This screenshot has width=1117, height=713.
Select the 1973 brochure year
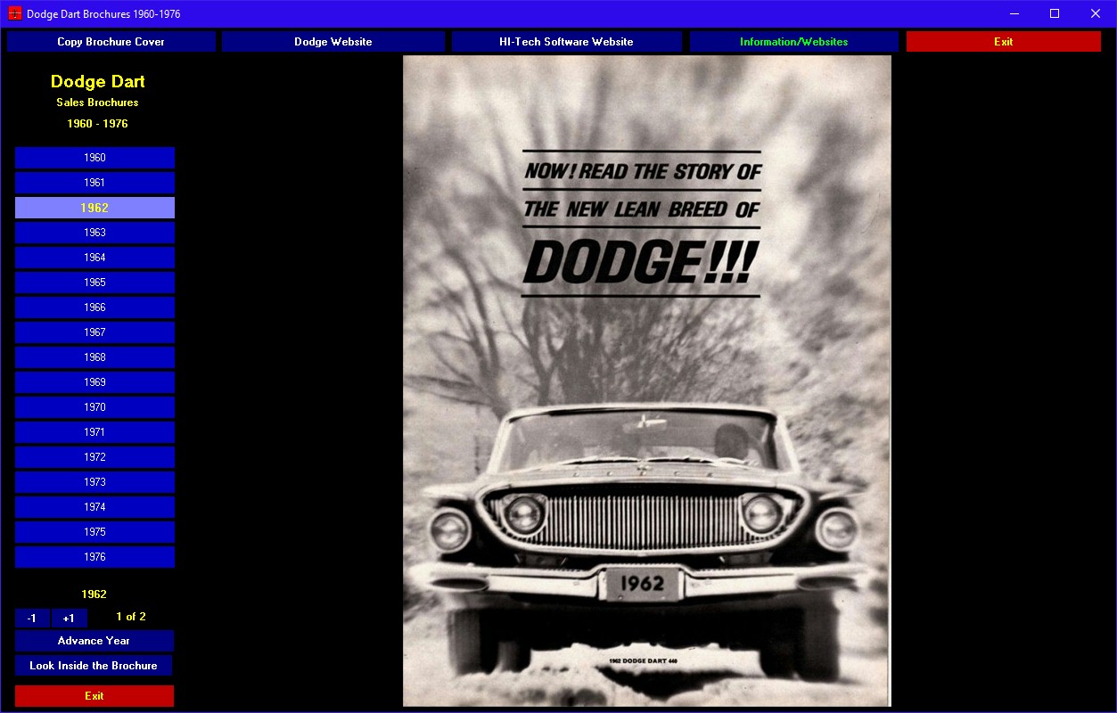pos(94,482)
